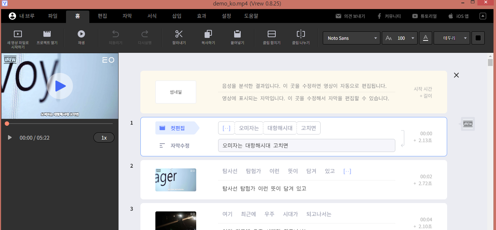Click the vertical scrollbar up arrow

(x=491, y=56)
